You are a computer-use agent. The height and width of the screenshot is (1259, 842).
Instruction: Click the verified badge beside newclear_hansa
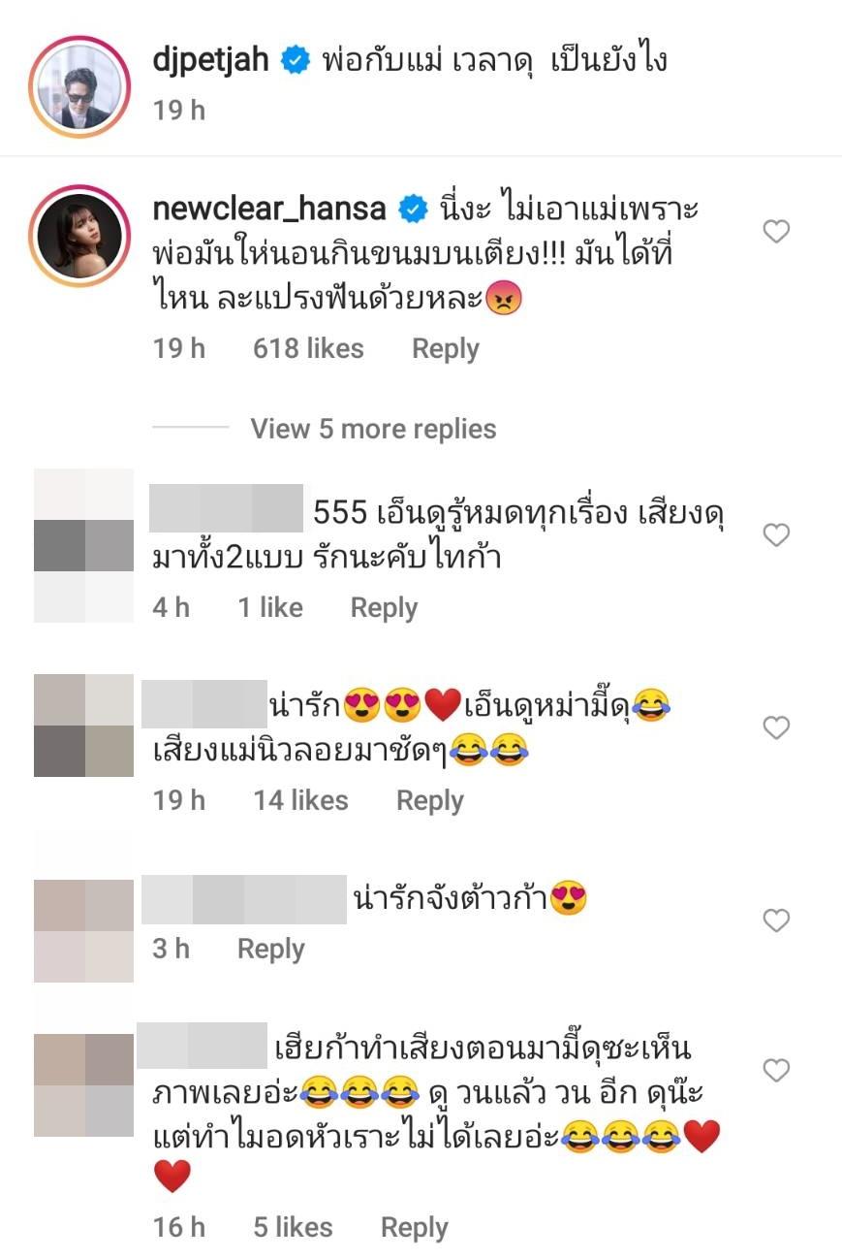point(415,209)
